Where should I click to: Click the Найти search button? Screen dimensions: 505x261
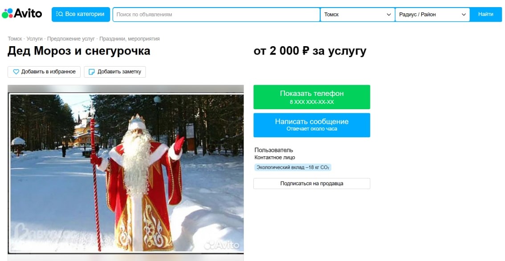point(486,15)
